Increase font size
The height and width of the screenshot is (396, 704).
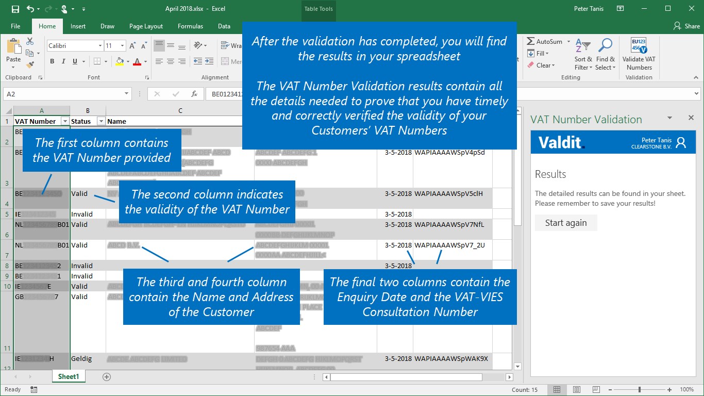coord(133,46)
